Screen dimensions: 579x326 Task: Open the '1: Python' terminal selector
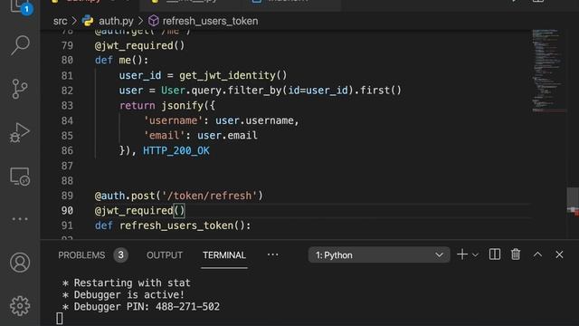click(x=379, y=255)
